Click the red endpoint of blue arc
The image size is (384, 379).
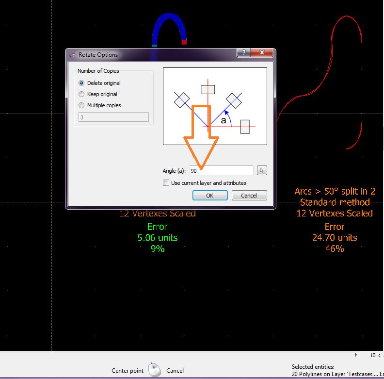[x=184, y=42]
